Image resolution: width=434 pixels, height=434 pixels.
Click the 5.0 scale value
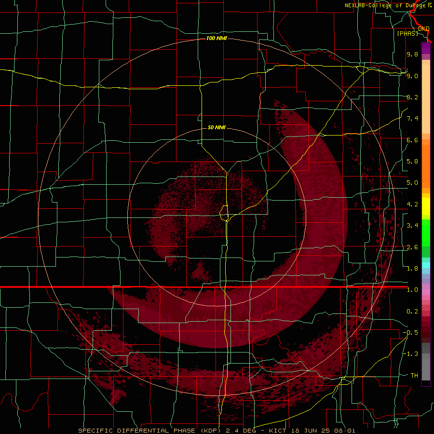click(412, 183)
